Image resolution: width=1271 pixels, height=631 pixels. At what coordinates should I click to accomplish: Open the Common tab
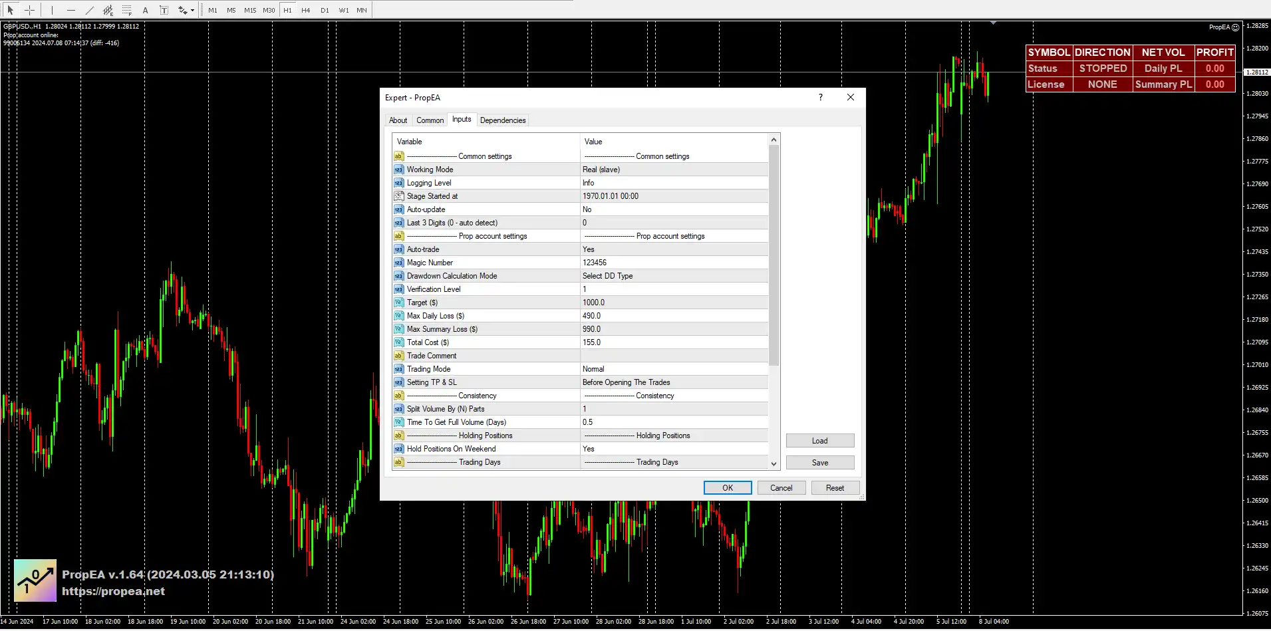click(x=430, y=120)
